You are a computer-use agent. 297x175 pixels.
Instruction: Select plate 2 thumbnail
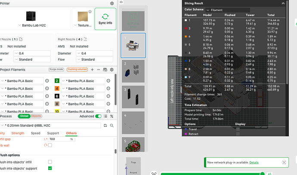133,71
